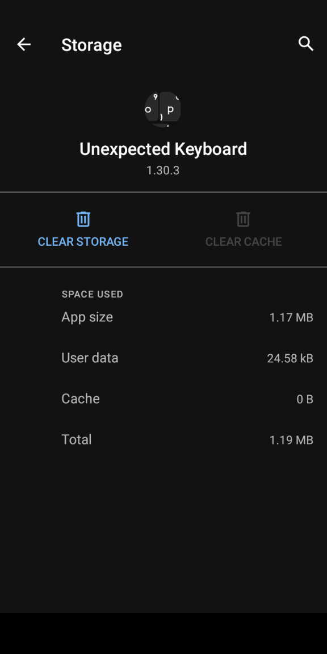Tap the User data row label
This screenshot has height=654, width=327.
click(x=90, y=358)
